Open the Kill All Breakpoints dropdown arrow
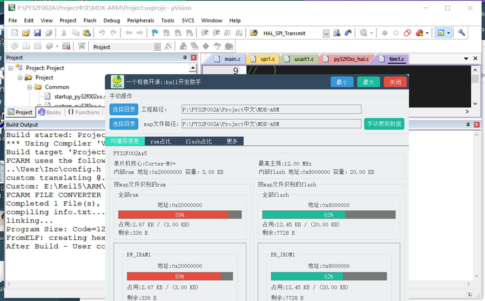485x301 pixels. [427, 33]
